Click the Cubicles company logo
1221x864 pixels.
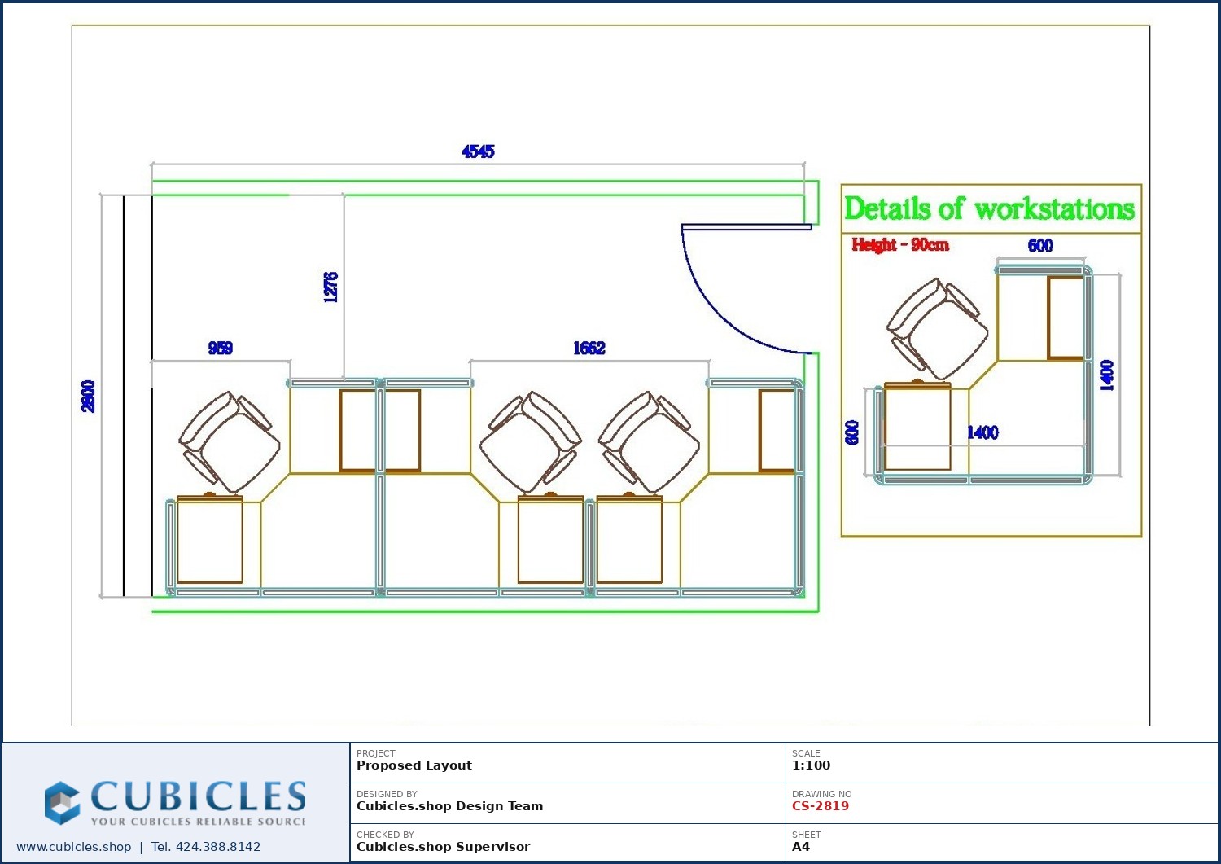pyautogui.click(x=175, y=803)
